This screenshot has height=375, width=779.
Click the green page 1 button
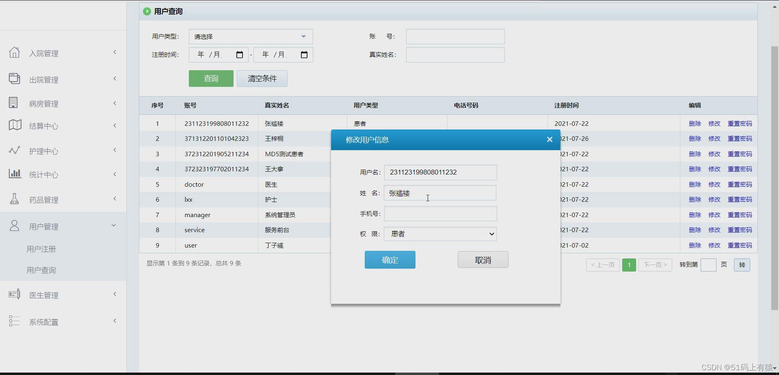[x=629, y=265]
